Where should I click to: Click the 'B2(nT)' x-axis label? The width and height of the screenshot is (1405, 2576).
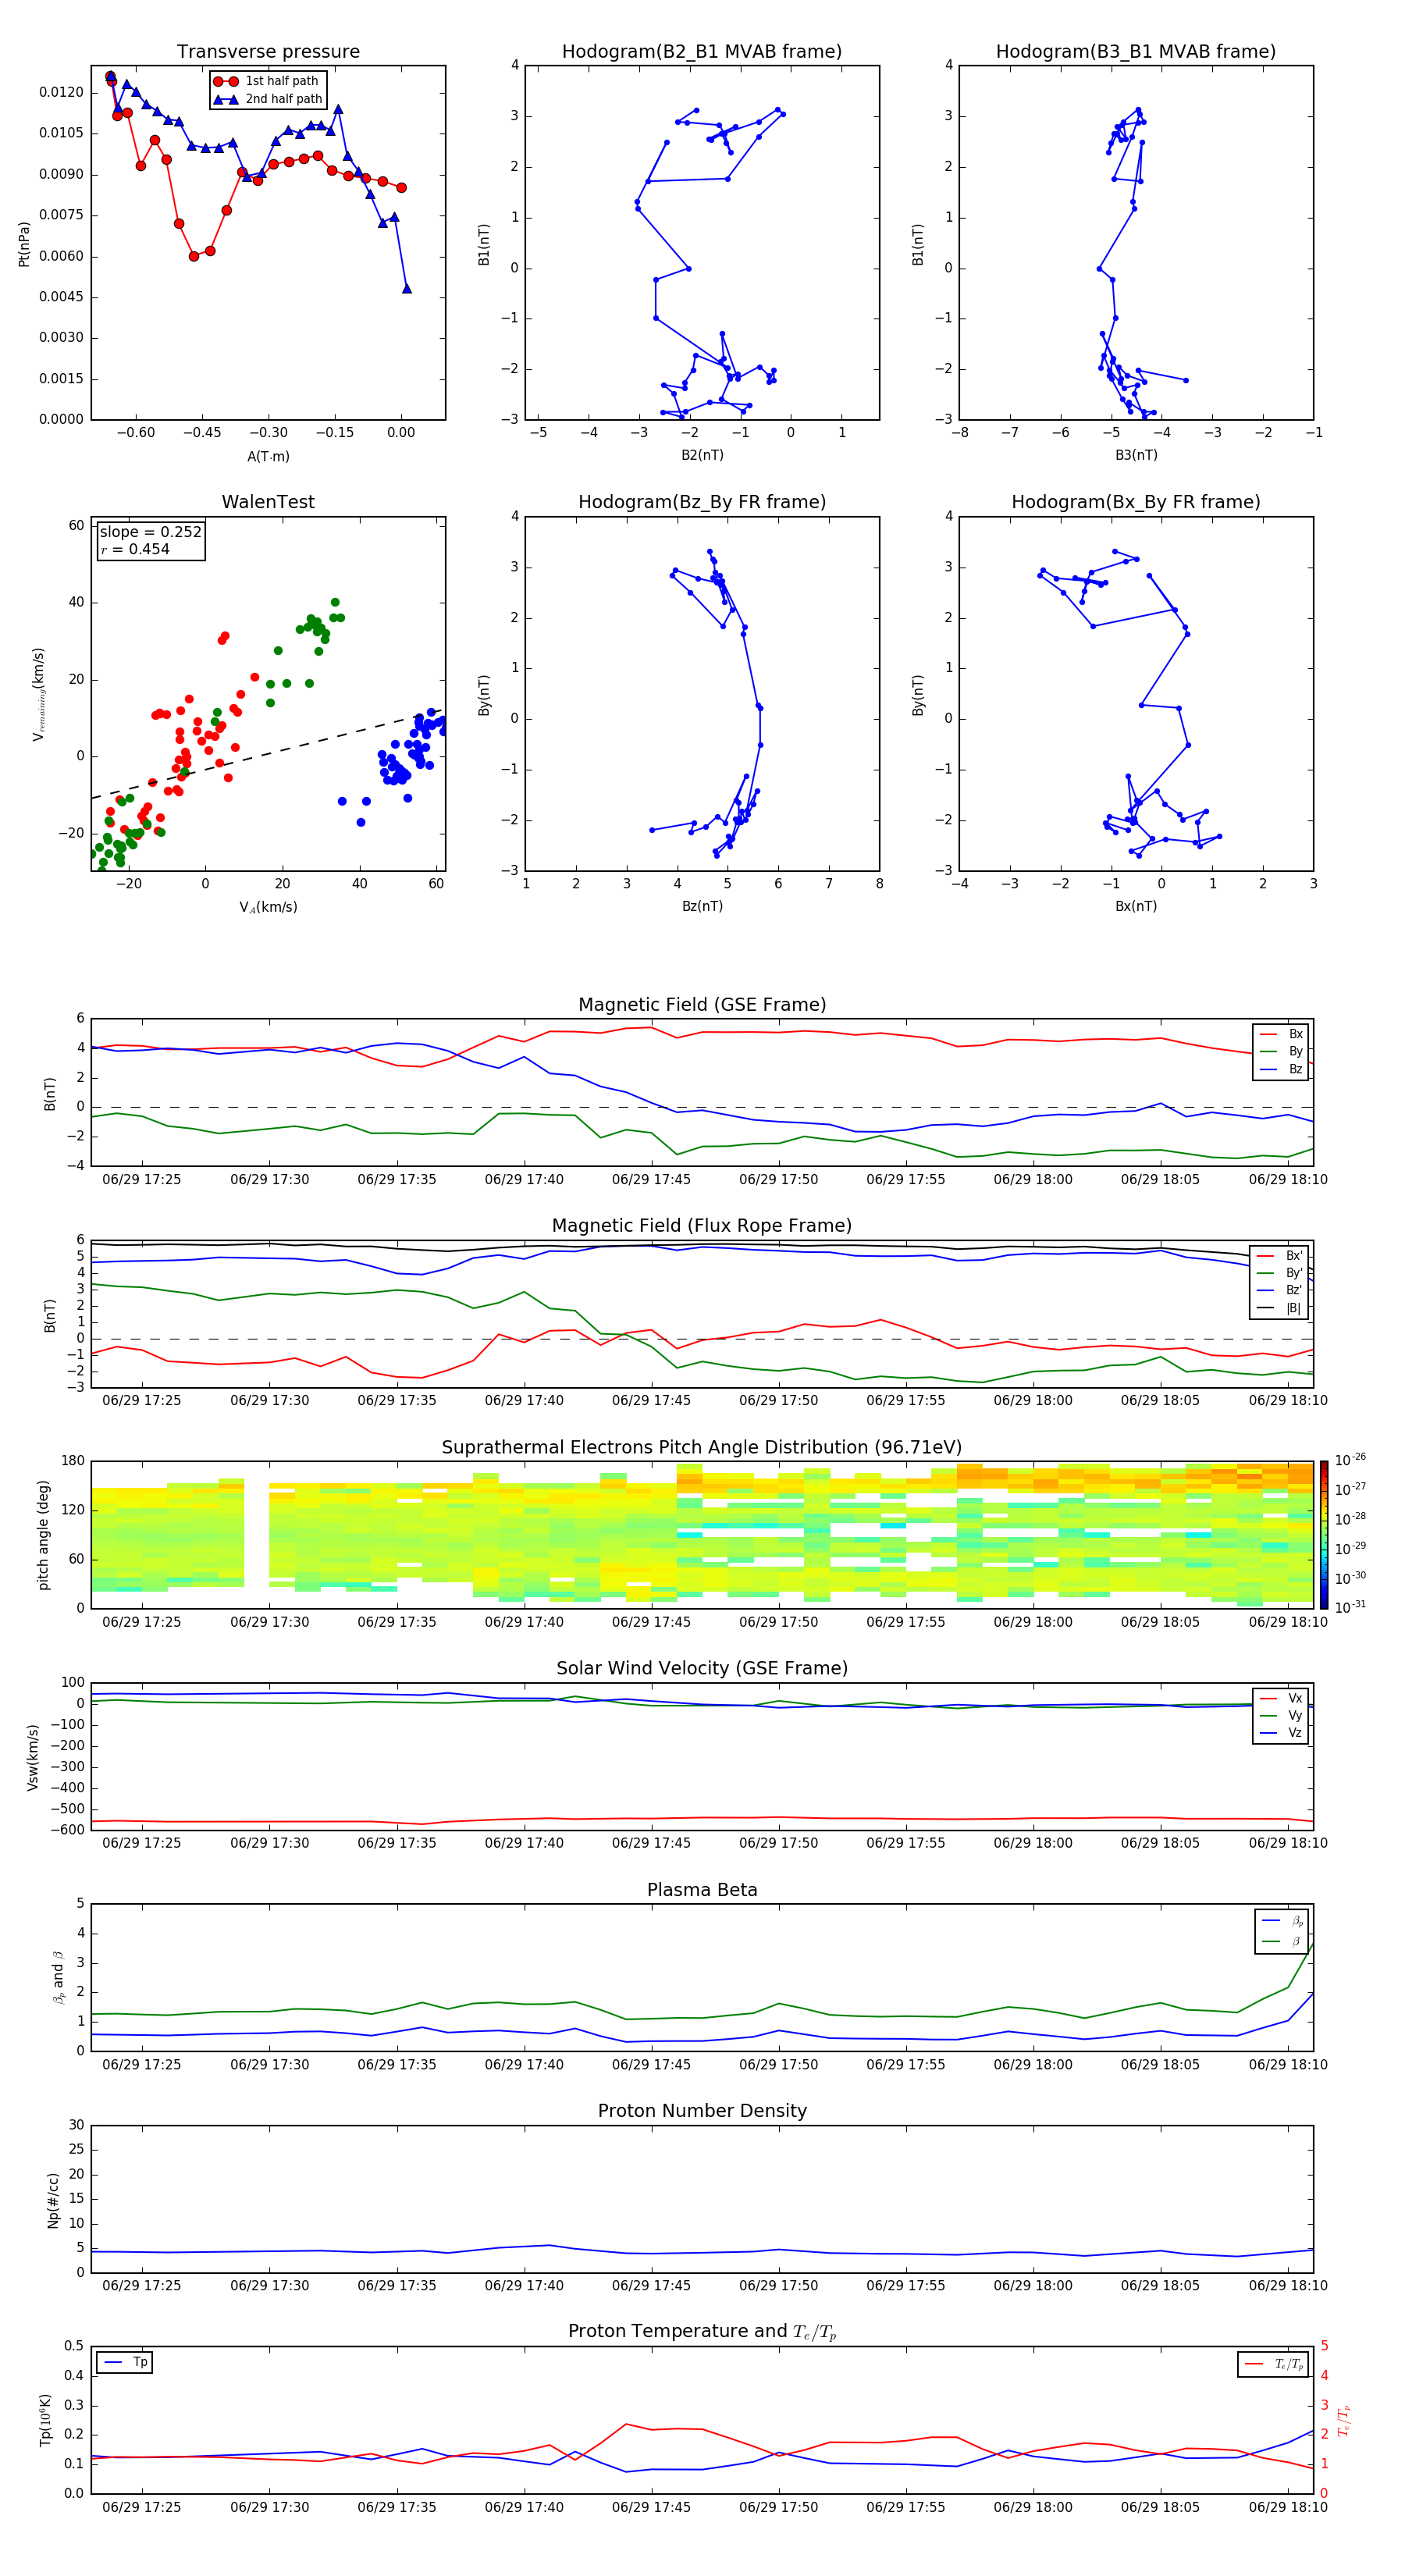click(702, 455)
